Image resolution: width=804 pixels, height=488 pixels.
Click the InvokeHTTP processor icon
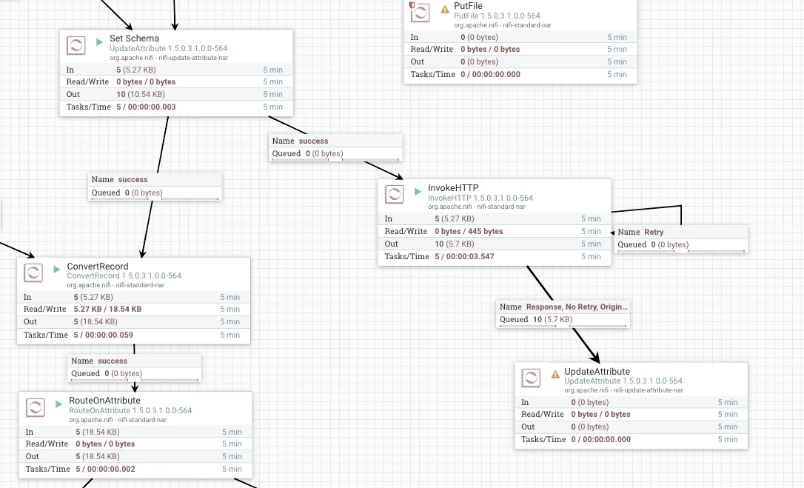tap(395, 195)
